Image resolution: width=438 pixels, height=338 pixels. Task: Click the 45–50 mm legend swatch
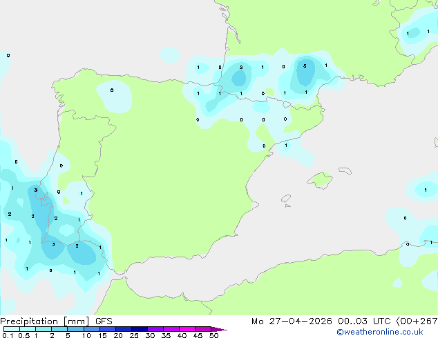(203, 329)
